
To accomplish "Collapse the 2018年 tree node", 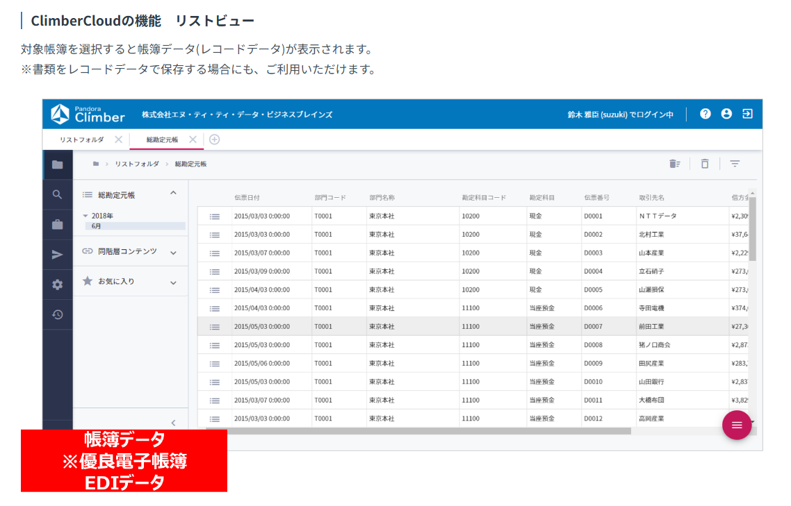I will tap(85, 216).
